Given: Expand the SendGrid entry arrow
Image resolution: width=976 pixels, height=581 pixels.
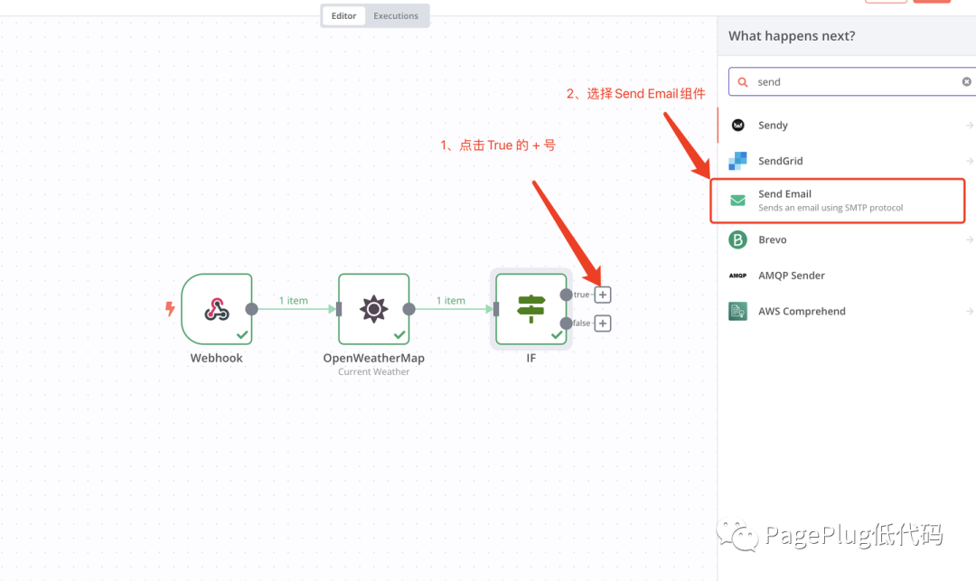Looking at the screenshot, I should [x=969, y=161].
